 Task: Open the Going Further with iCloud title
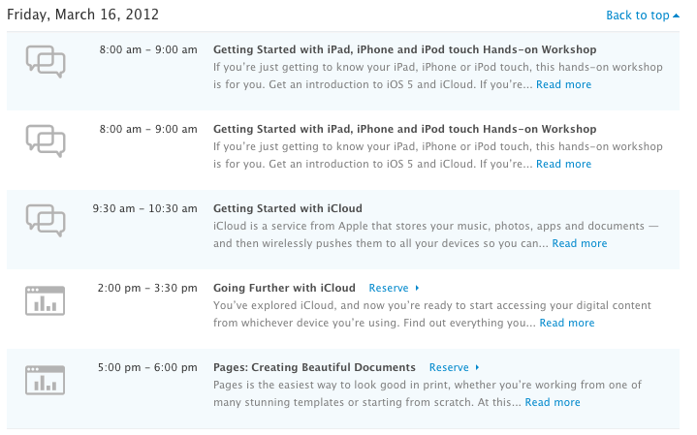pyautogui.click(x=284, y=288)
